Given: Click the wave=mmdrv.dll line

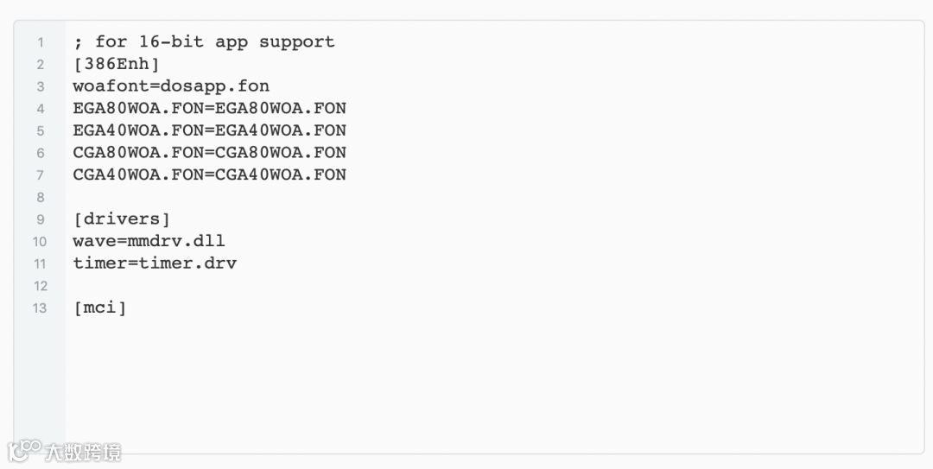Looking at the screenshot, I should point(149,241).
